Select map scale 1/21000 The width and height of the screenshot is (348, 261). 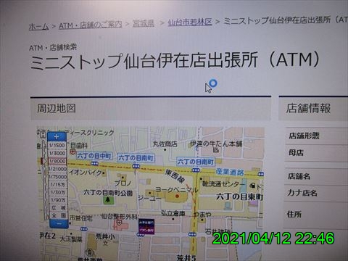point(57,169)
